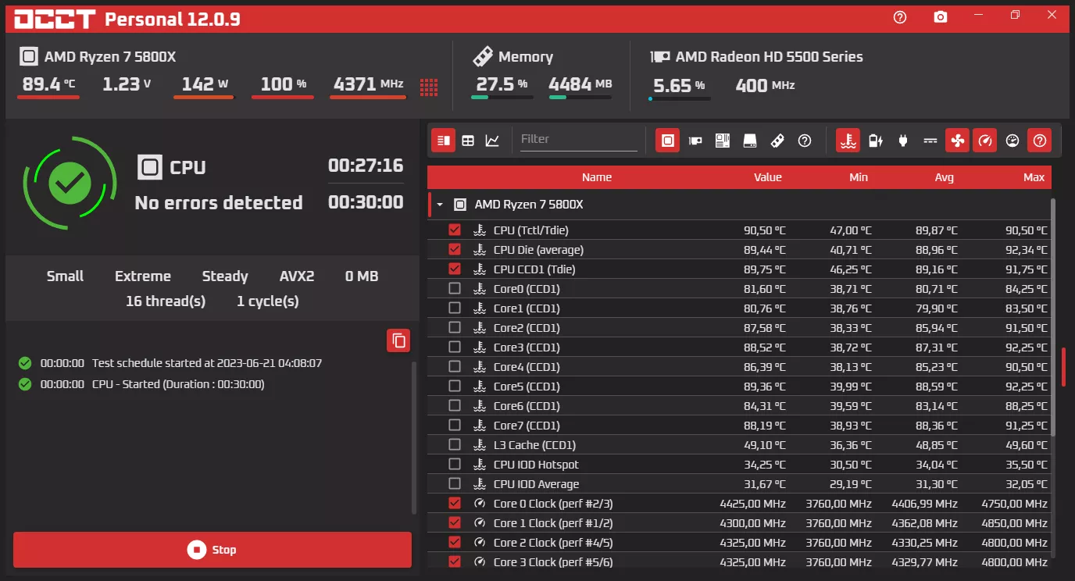Toggle the memory stick hardware filter icon

point(777,141)
